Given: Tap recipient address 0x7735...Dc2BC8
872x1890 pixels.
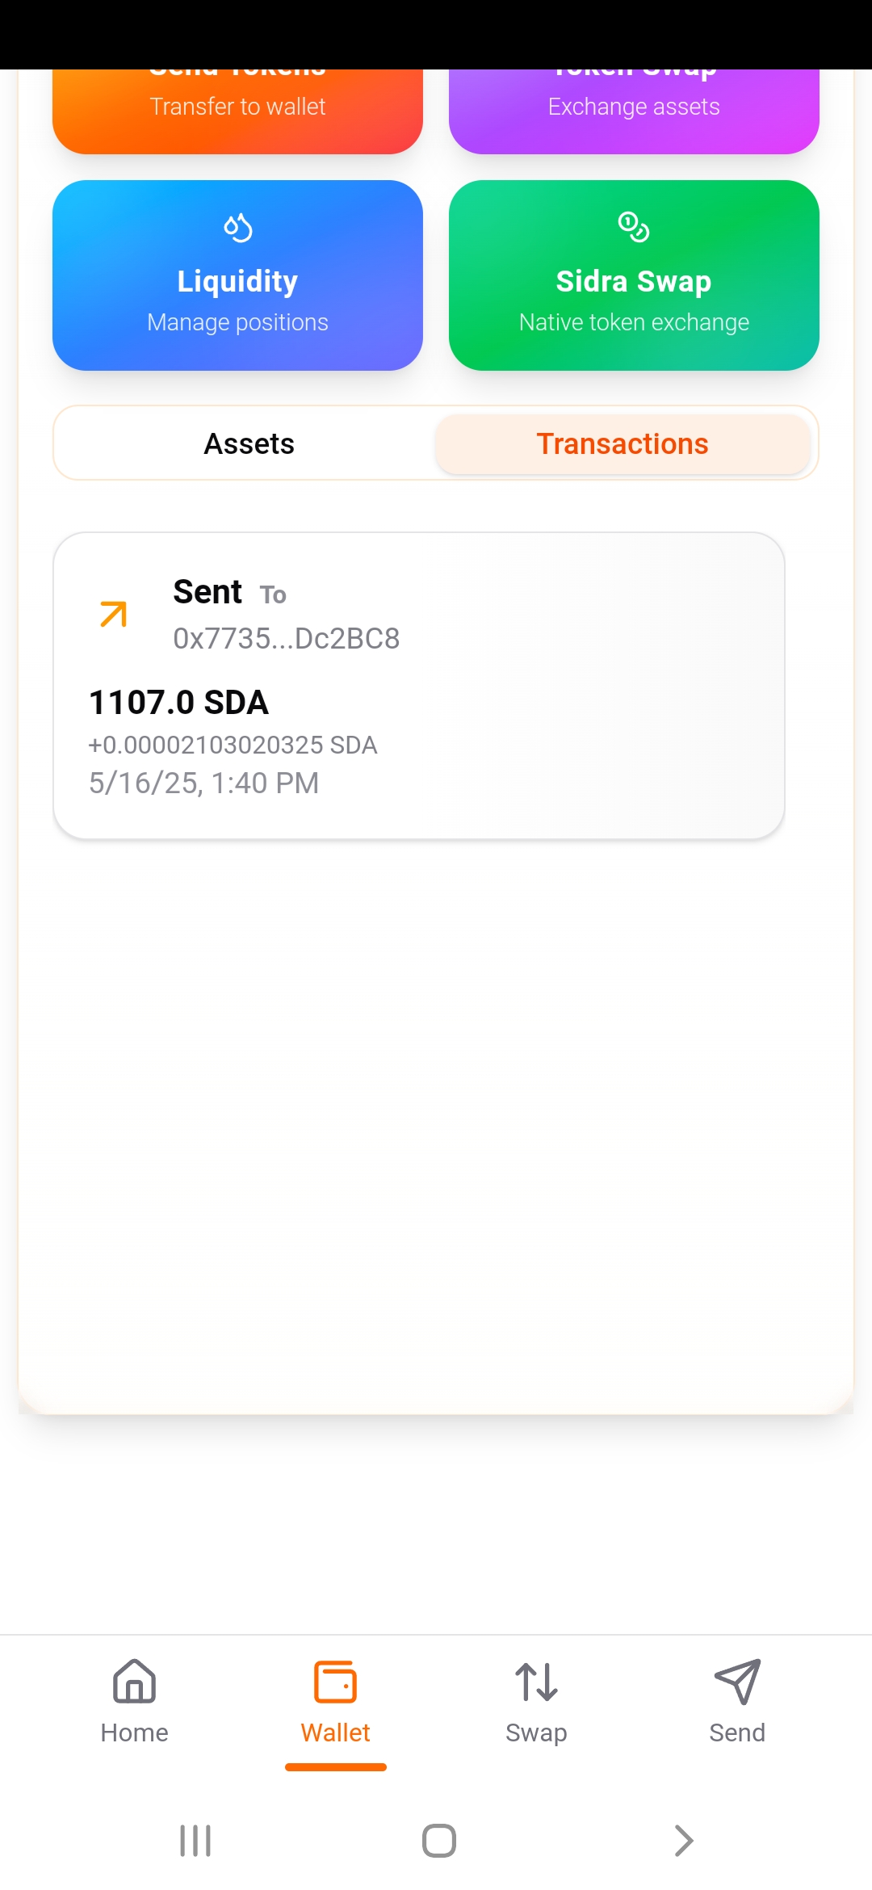Looking at the screenshot, I should (x=287, y=639).
